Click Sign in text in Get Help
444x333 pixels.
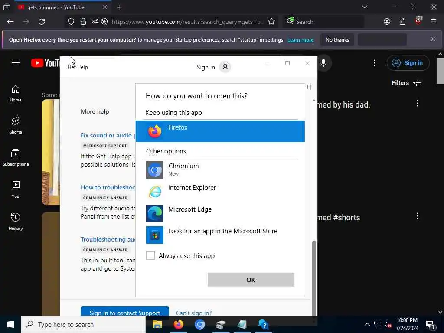[x=206, y=67]
